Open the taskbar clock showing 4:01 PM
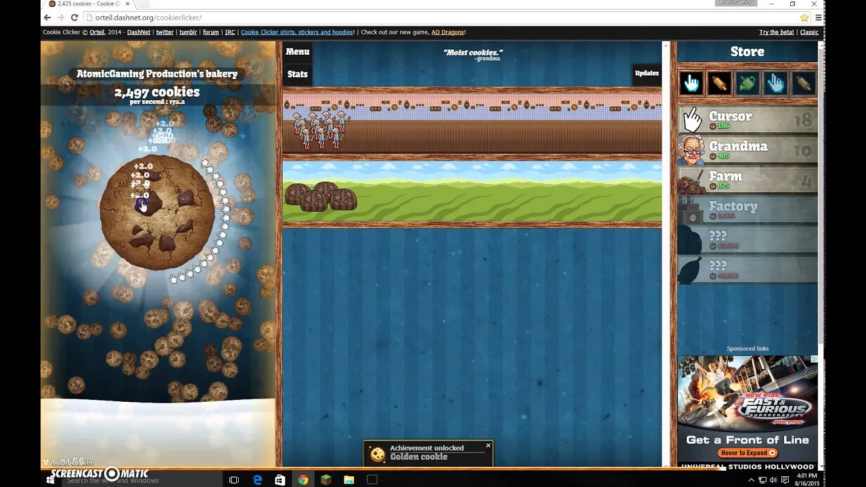 [x=807, y=480]
